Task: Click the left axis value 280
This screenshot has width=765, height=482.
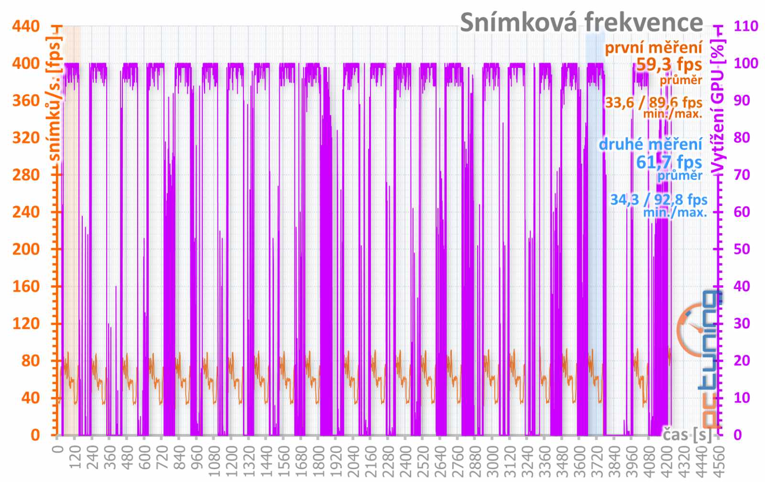Action: tap(26, 175)
